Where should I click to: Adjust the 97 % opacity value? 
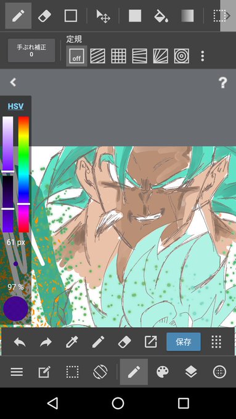pyautogui.click(x=15, y=287)
